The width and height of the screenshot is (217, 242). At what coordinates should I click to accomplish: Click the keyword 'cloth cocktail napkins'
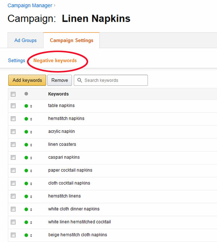69,183
